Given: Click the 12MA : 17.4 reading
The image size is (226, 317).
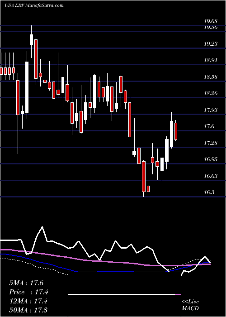Looking at the screenshot, I should (x=28, y=301).
